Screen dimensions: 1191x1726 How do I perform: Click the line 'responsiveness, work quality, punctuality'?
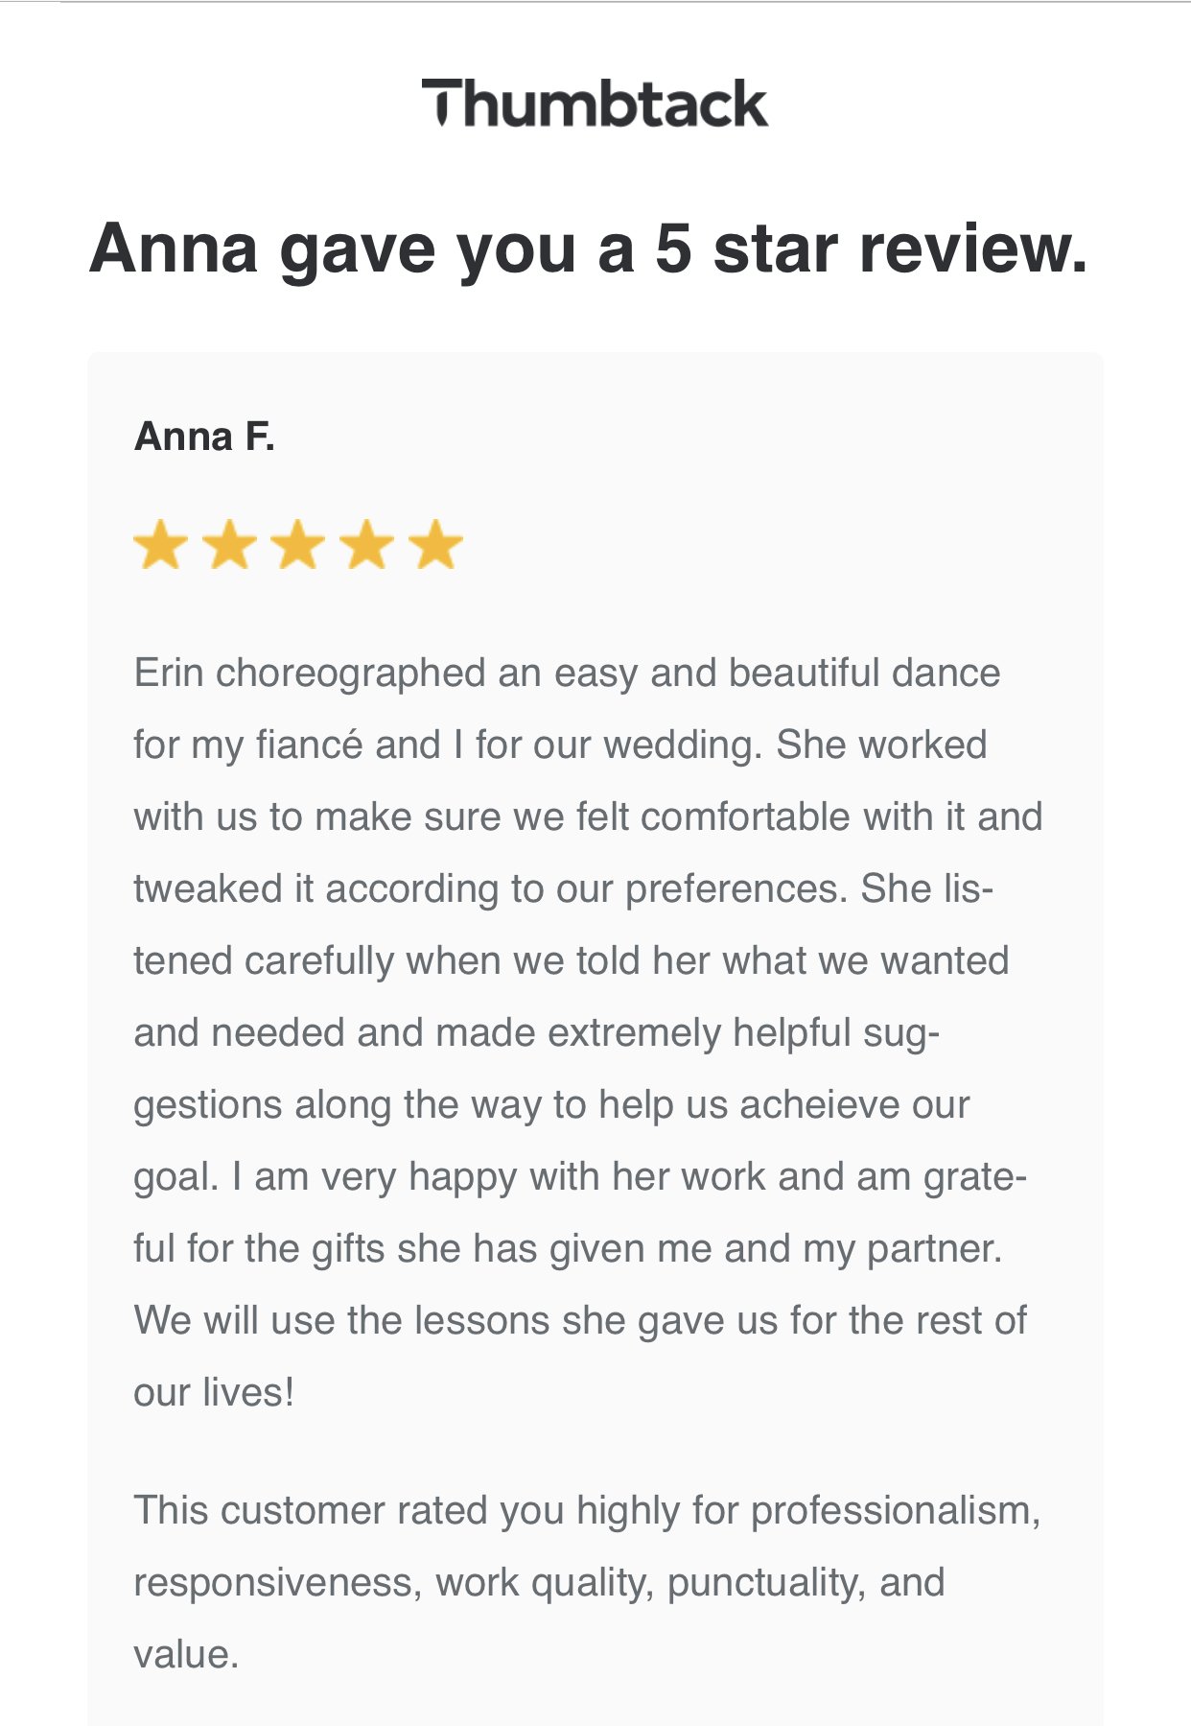point(539,1583)
